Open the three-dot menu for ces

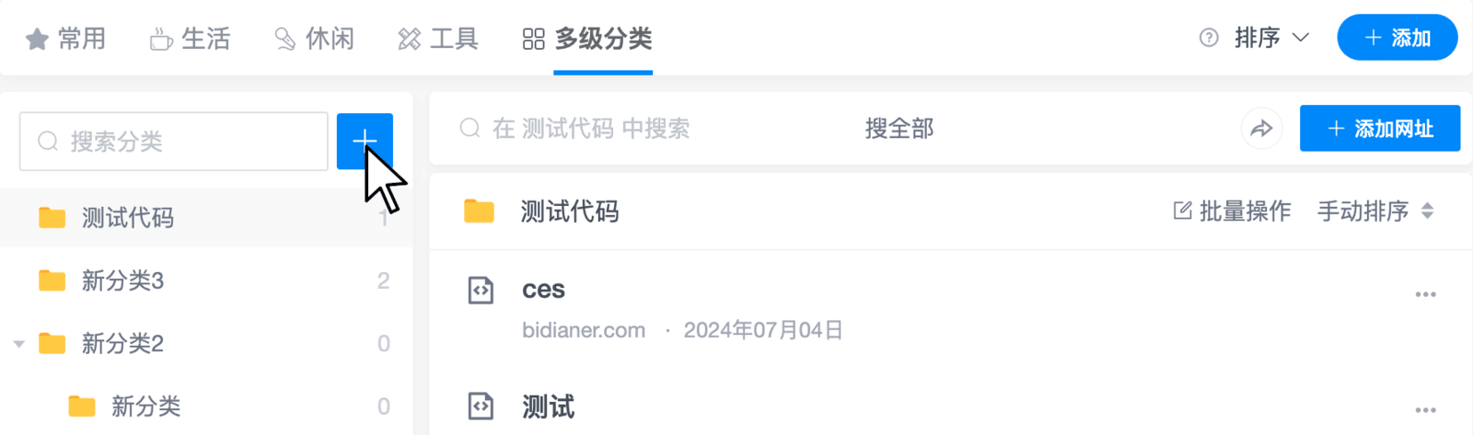coord(1425,294)
